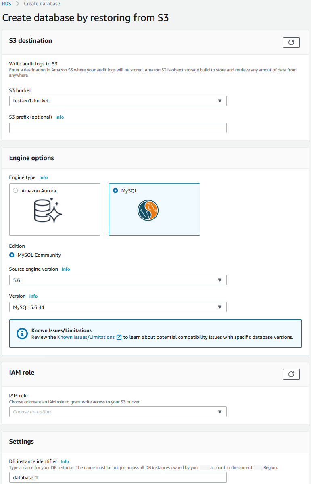Click the external link icon beside Known Issues/Limitations
Image resolution: width=311 pixels, height=484 pixels.
(x=119, y=337)
